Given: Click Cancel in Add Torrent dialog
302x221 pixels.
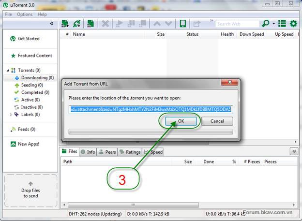Looking at the screenshot, I should click(217, 121).
